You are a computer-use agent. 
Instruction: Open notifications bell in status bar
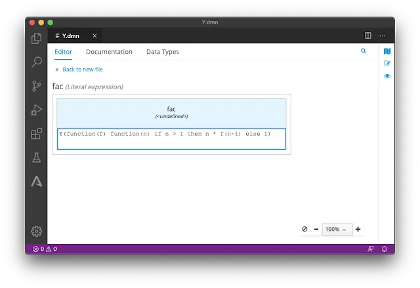pos(384,249)
